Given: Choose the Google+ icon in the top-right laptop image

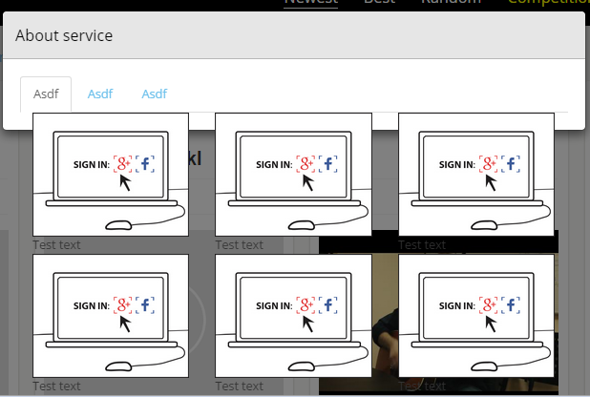Looking at the screenshot, I should 489,164.
